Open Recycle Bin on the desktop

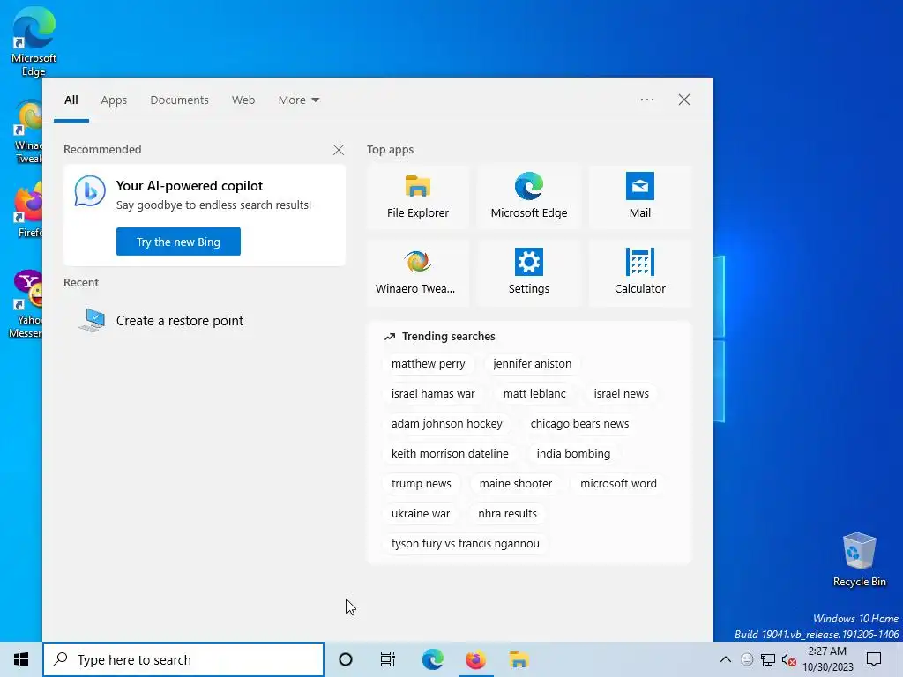859,560
